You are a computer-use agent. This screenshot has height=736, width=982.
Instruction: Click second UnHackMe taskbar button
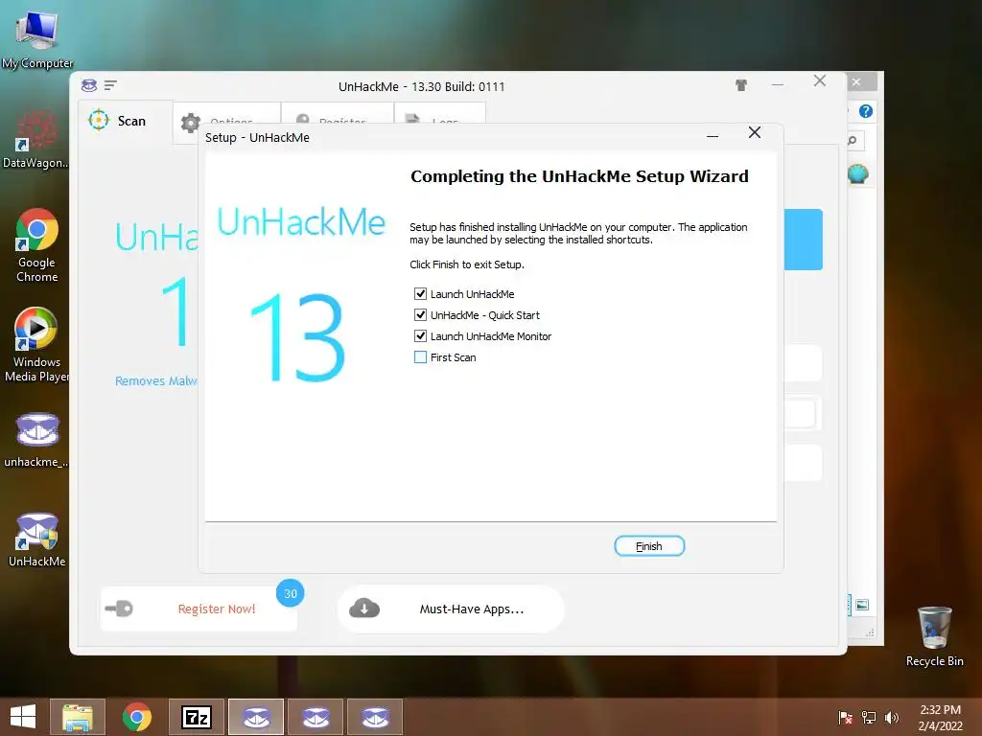[x=316, y=717]
